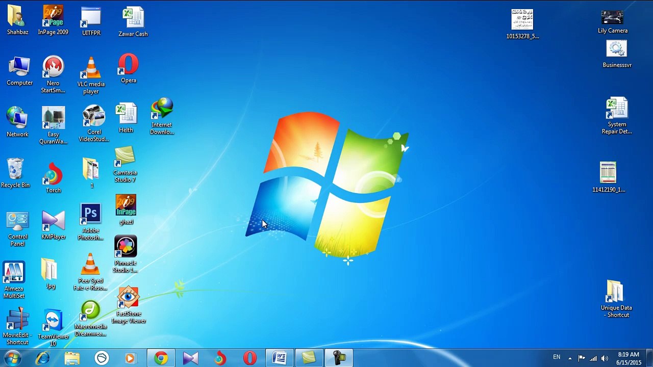Select the InPage 2009 desktop shortcut
Image resolution: width=653 pixels, height=367 pixels.
click(53, 20)
